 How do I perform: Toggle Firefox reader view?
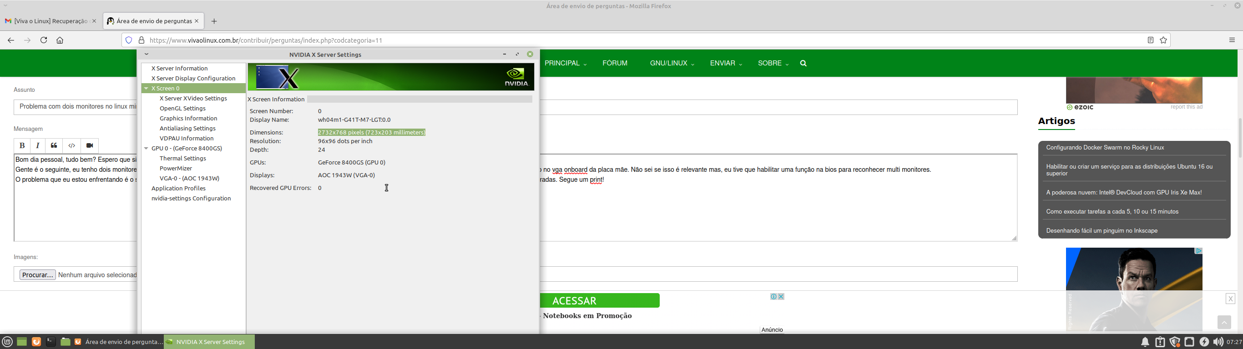[1150, 40]
